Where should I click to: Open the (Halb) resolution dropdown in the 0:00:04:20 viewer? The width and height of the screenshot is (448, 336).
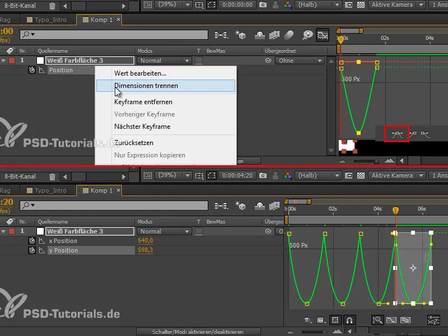[318, 175]
